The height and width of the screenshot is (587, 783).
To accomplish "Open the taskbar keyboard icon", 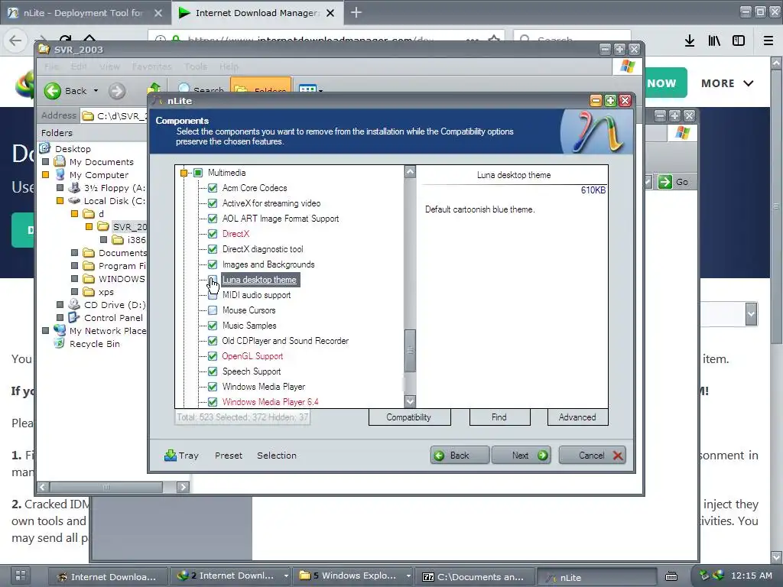I will tap(671, 576).
